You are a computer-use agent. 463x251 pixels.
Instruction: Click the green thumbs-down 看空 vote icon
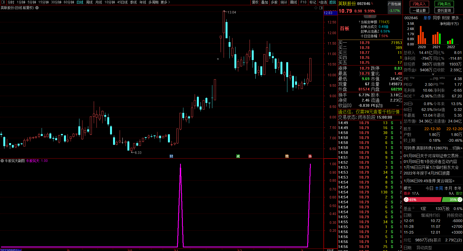460,200
